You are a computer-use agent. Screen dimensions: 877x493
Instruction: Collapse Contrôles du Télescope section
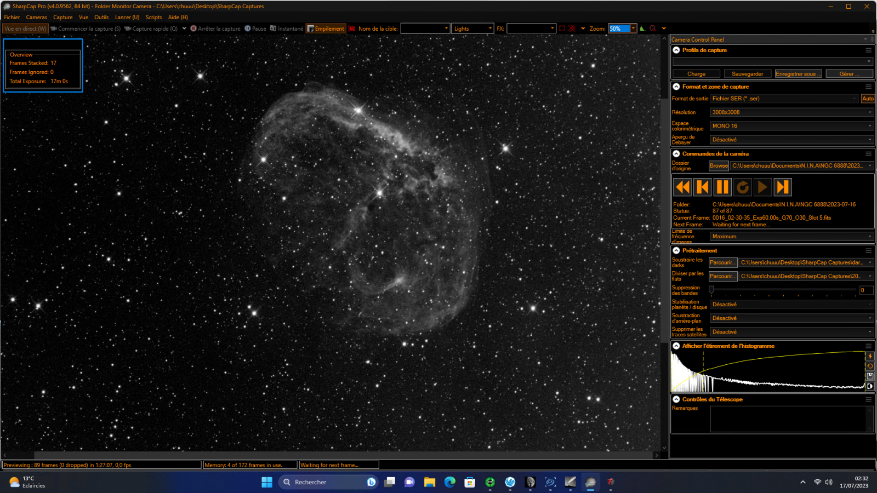click(x=676, y=399)
